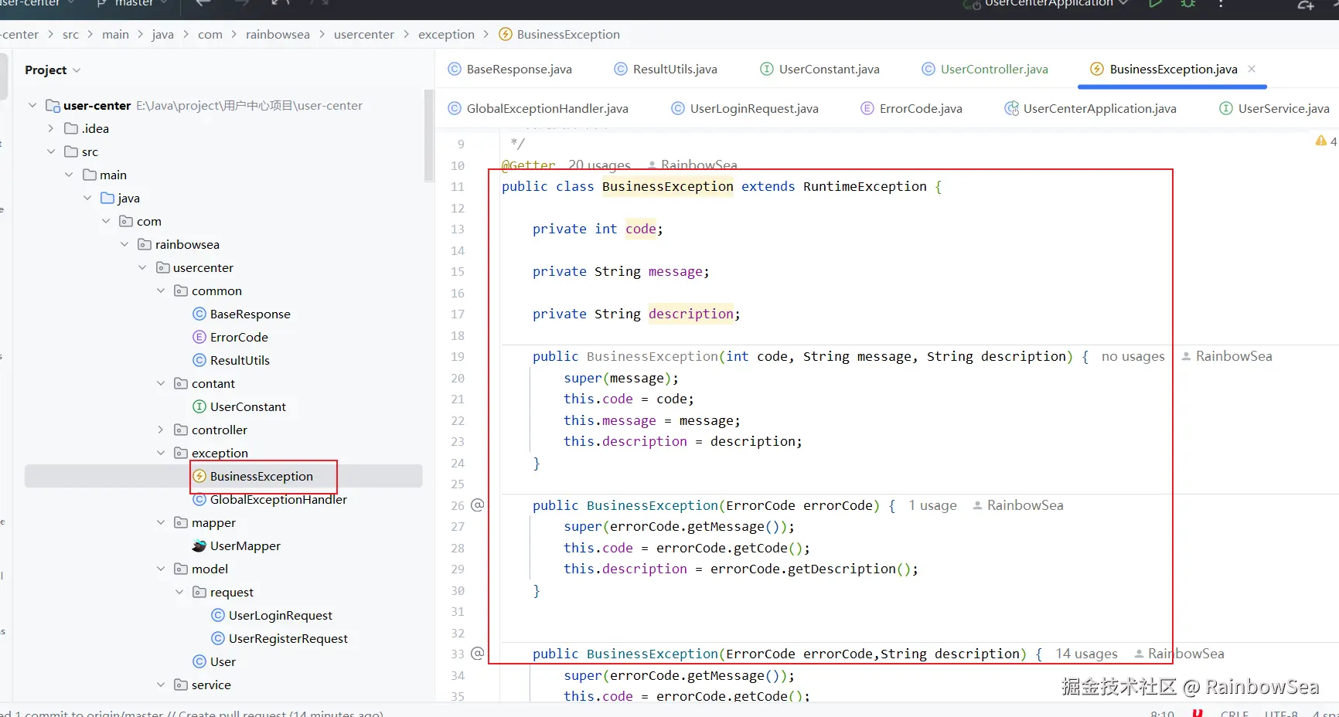1339x717 pixels.
Task: Expand the .idea folder
Action: click(x=51, y=129)
